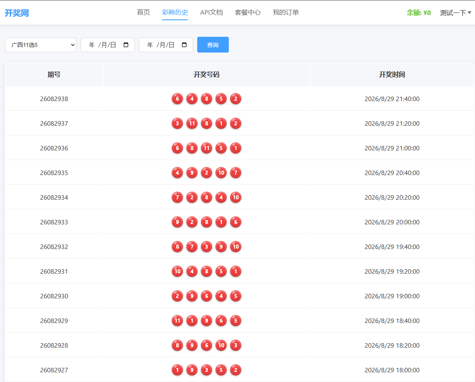Click draw time 2026/8/29 19:00:00
The image size is (475, 382).
click(392, 296)
